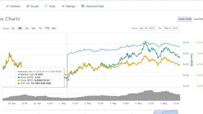Click the tooltip timestamp Wednesday, May 01 2019
This screenshot has height=114, width=203.
39,72
